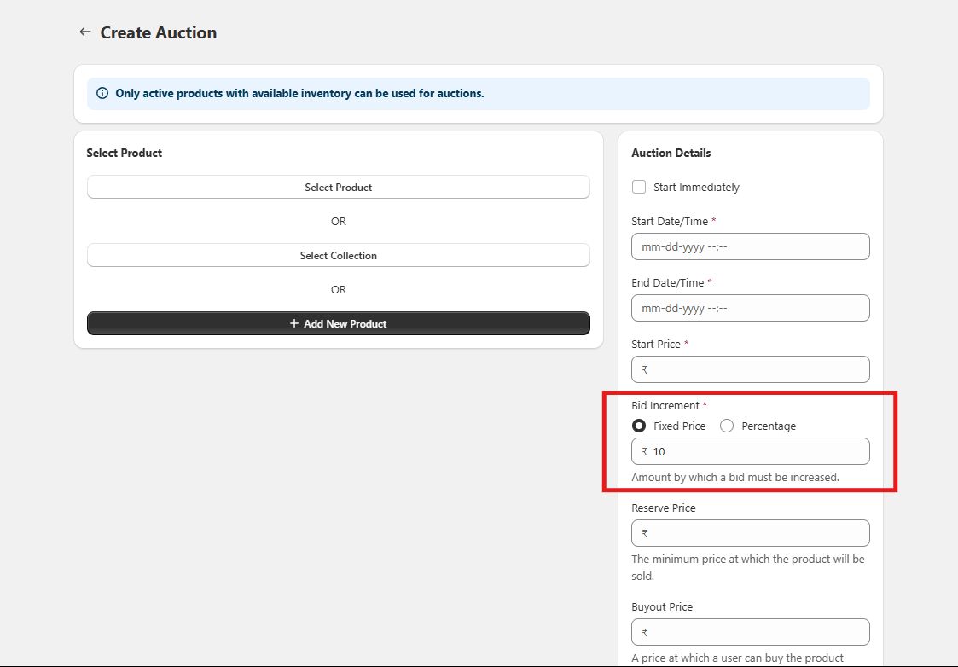Enable the Start Immediately checkbox
The image size is (958, 667).
pyautogui.click(x=639, y=187)
